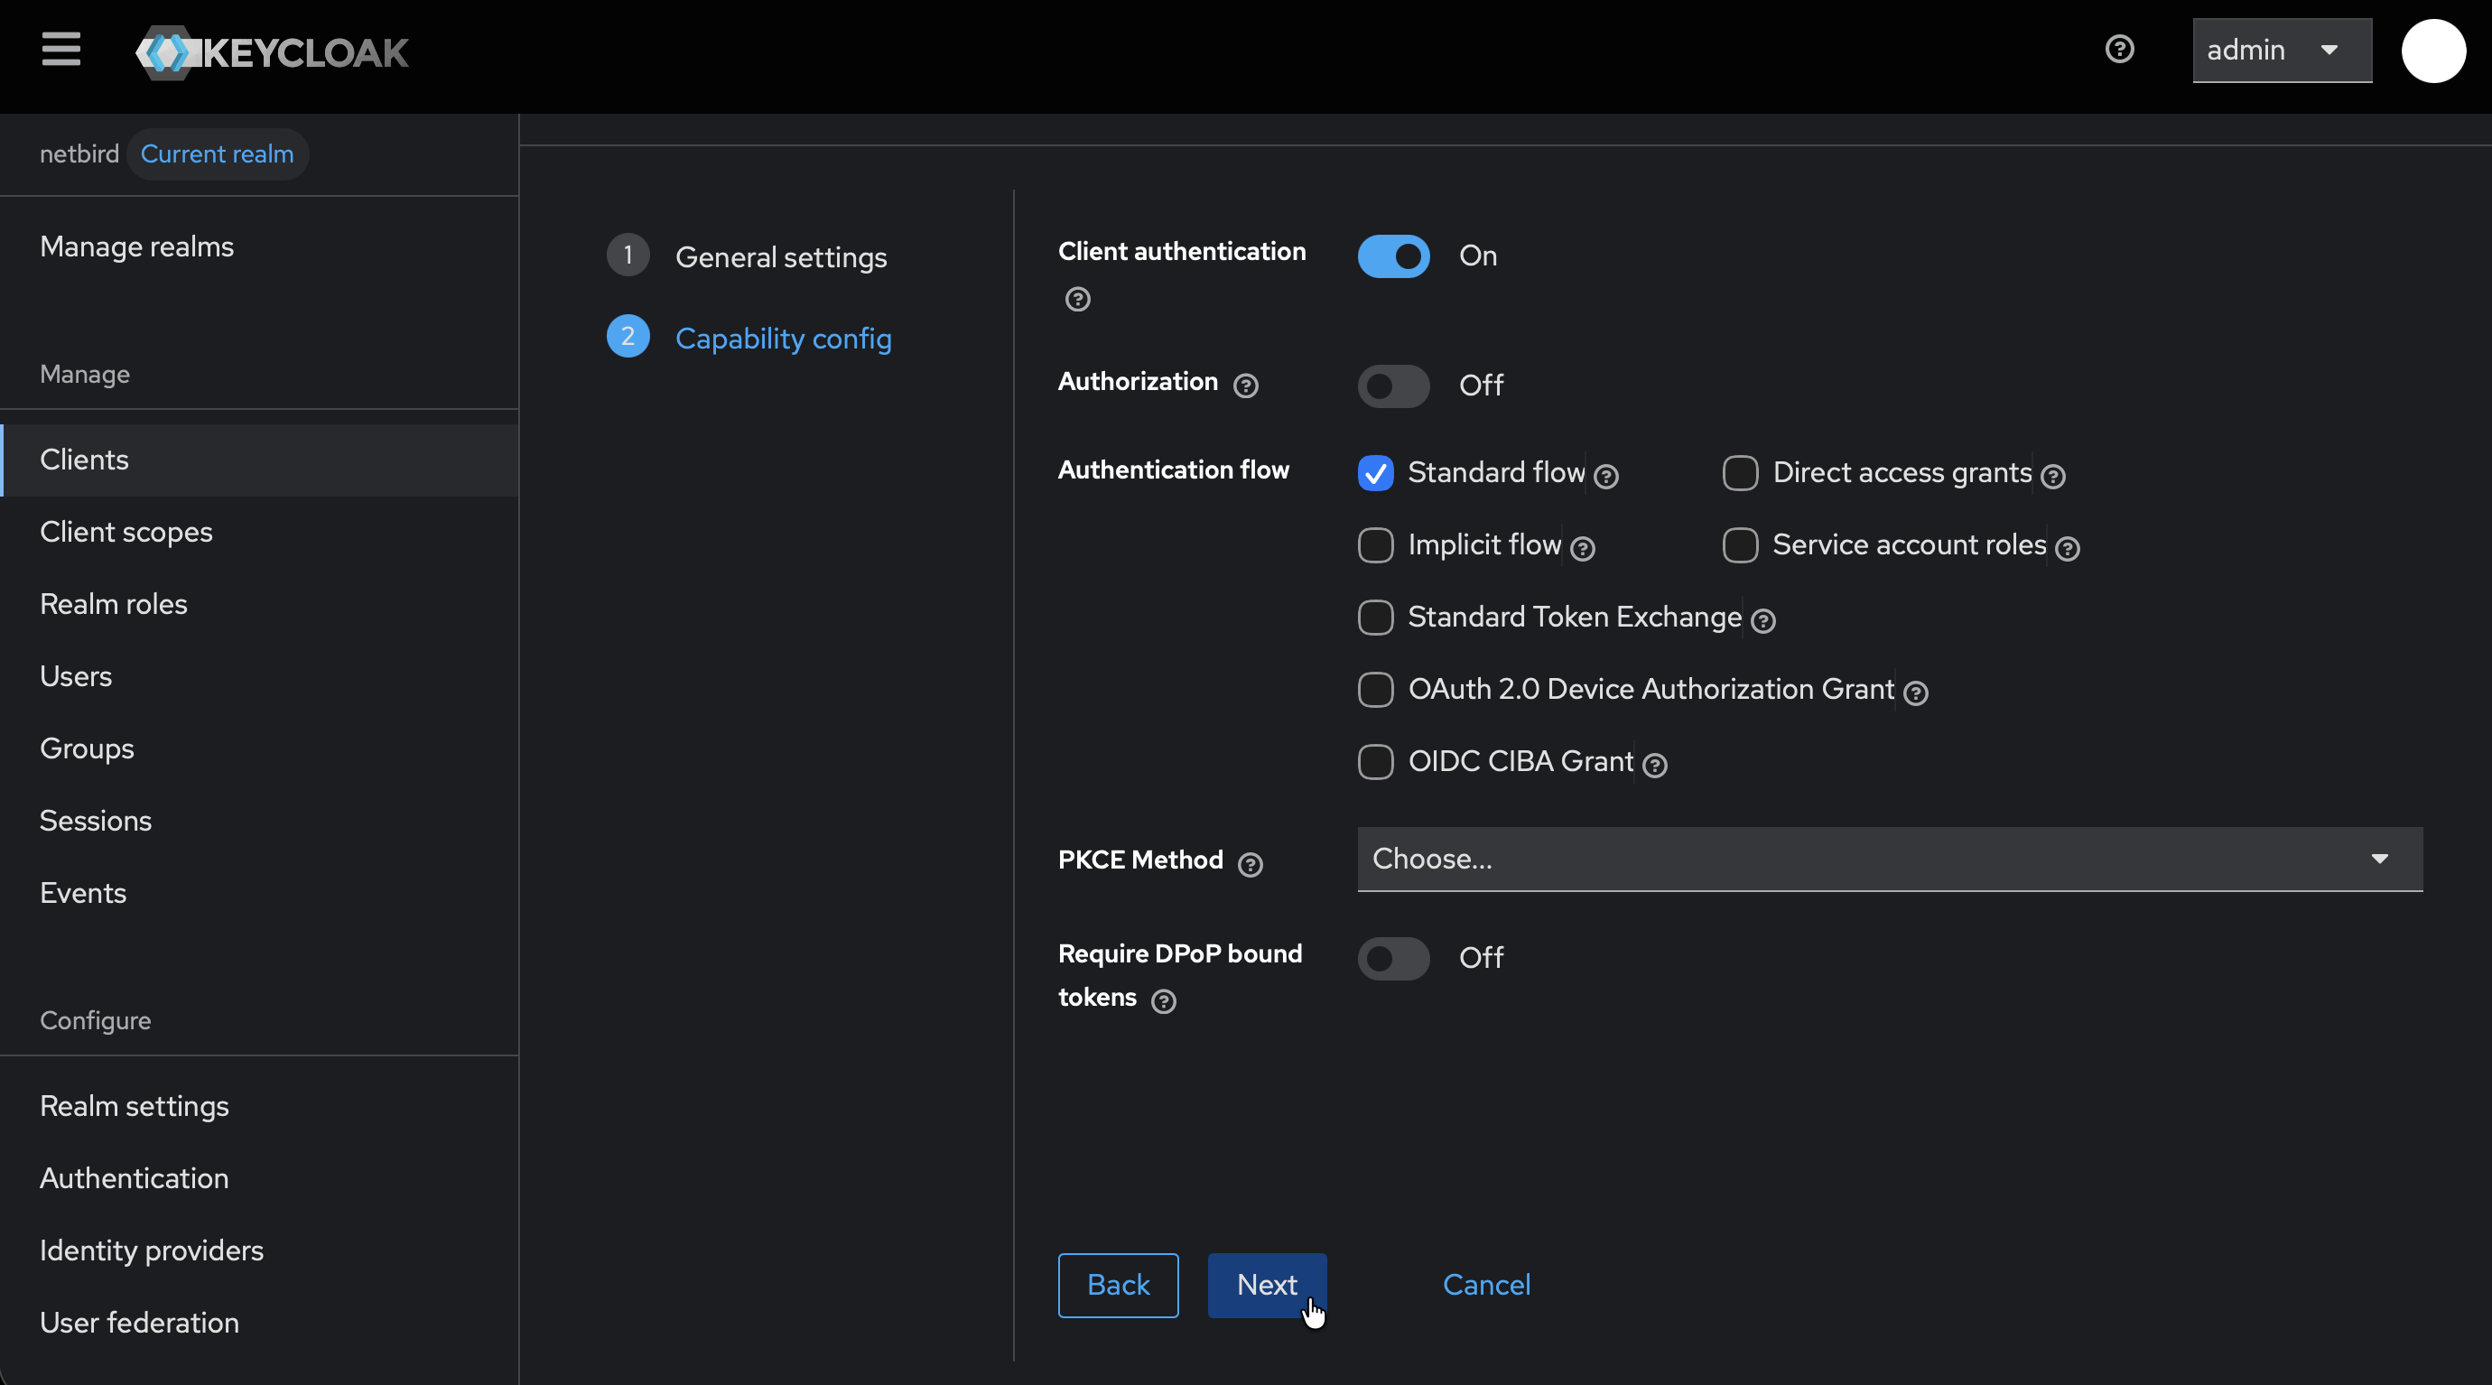Open the help icon in the top bar
The width and height of the screenshot is (2492, 1385).
tap(2118, 49)
